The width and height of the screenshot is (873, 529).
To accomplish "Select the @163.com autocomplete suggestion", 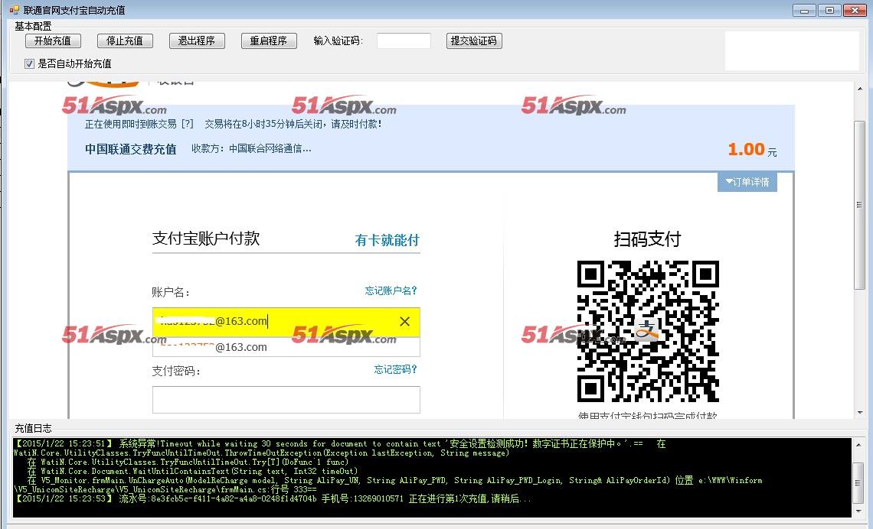I will point(286,347).
